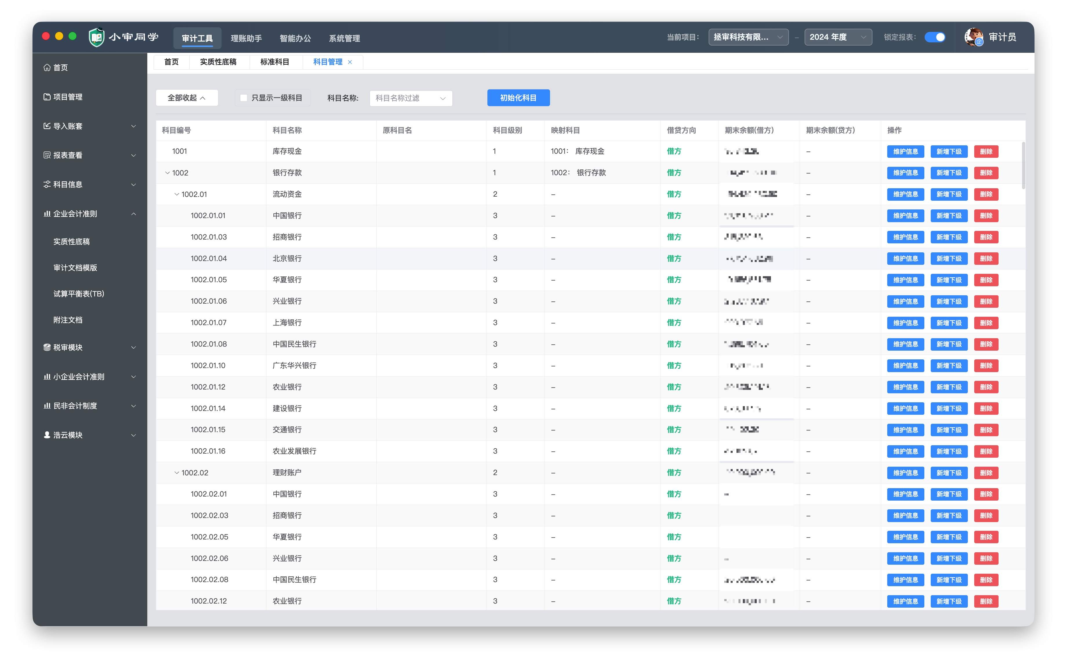Click the 审计员 user avatar
Image resolution: width=1067 pixels, height=670 pixels.
973,37
